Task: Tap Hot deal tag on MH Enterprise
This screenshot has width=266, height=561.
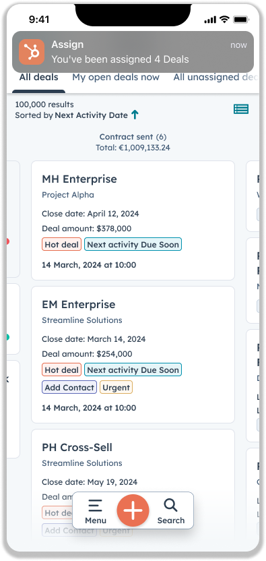Action: (x=61, y=245)
